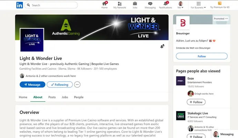Open the People tab
Screen dimensions: 238x138
click(x=79, y=97)
